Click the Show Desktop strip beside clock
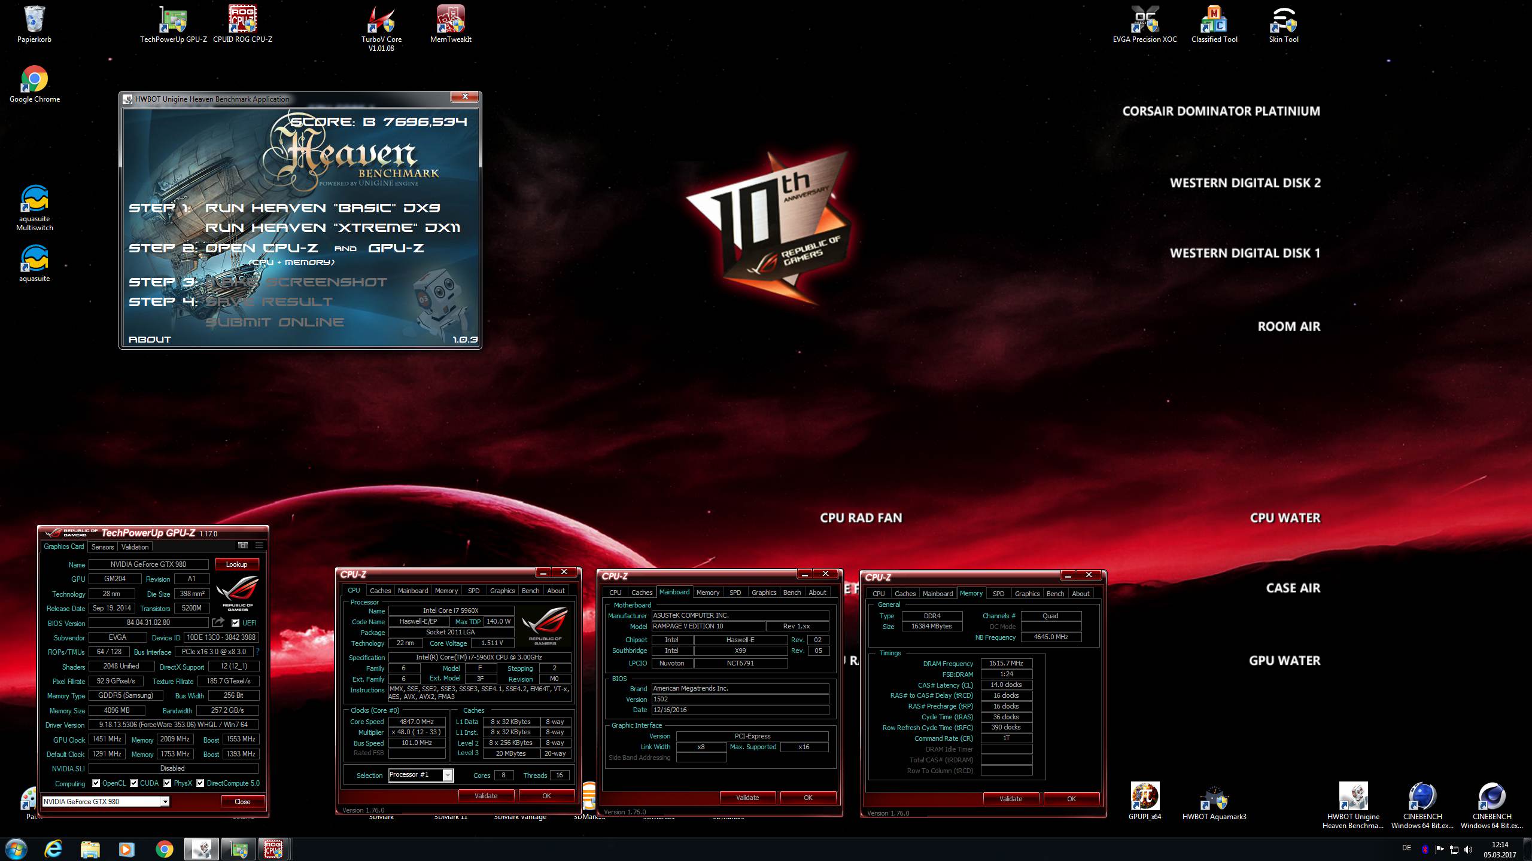1532x861 pixels. (1527, 849)
